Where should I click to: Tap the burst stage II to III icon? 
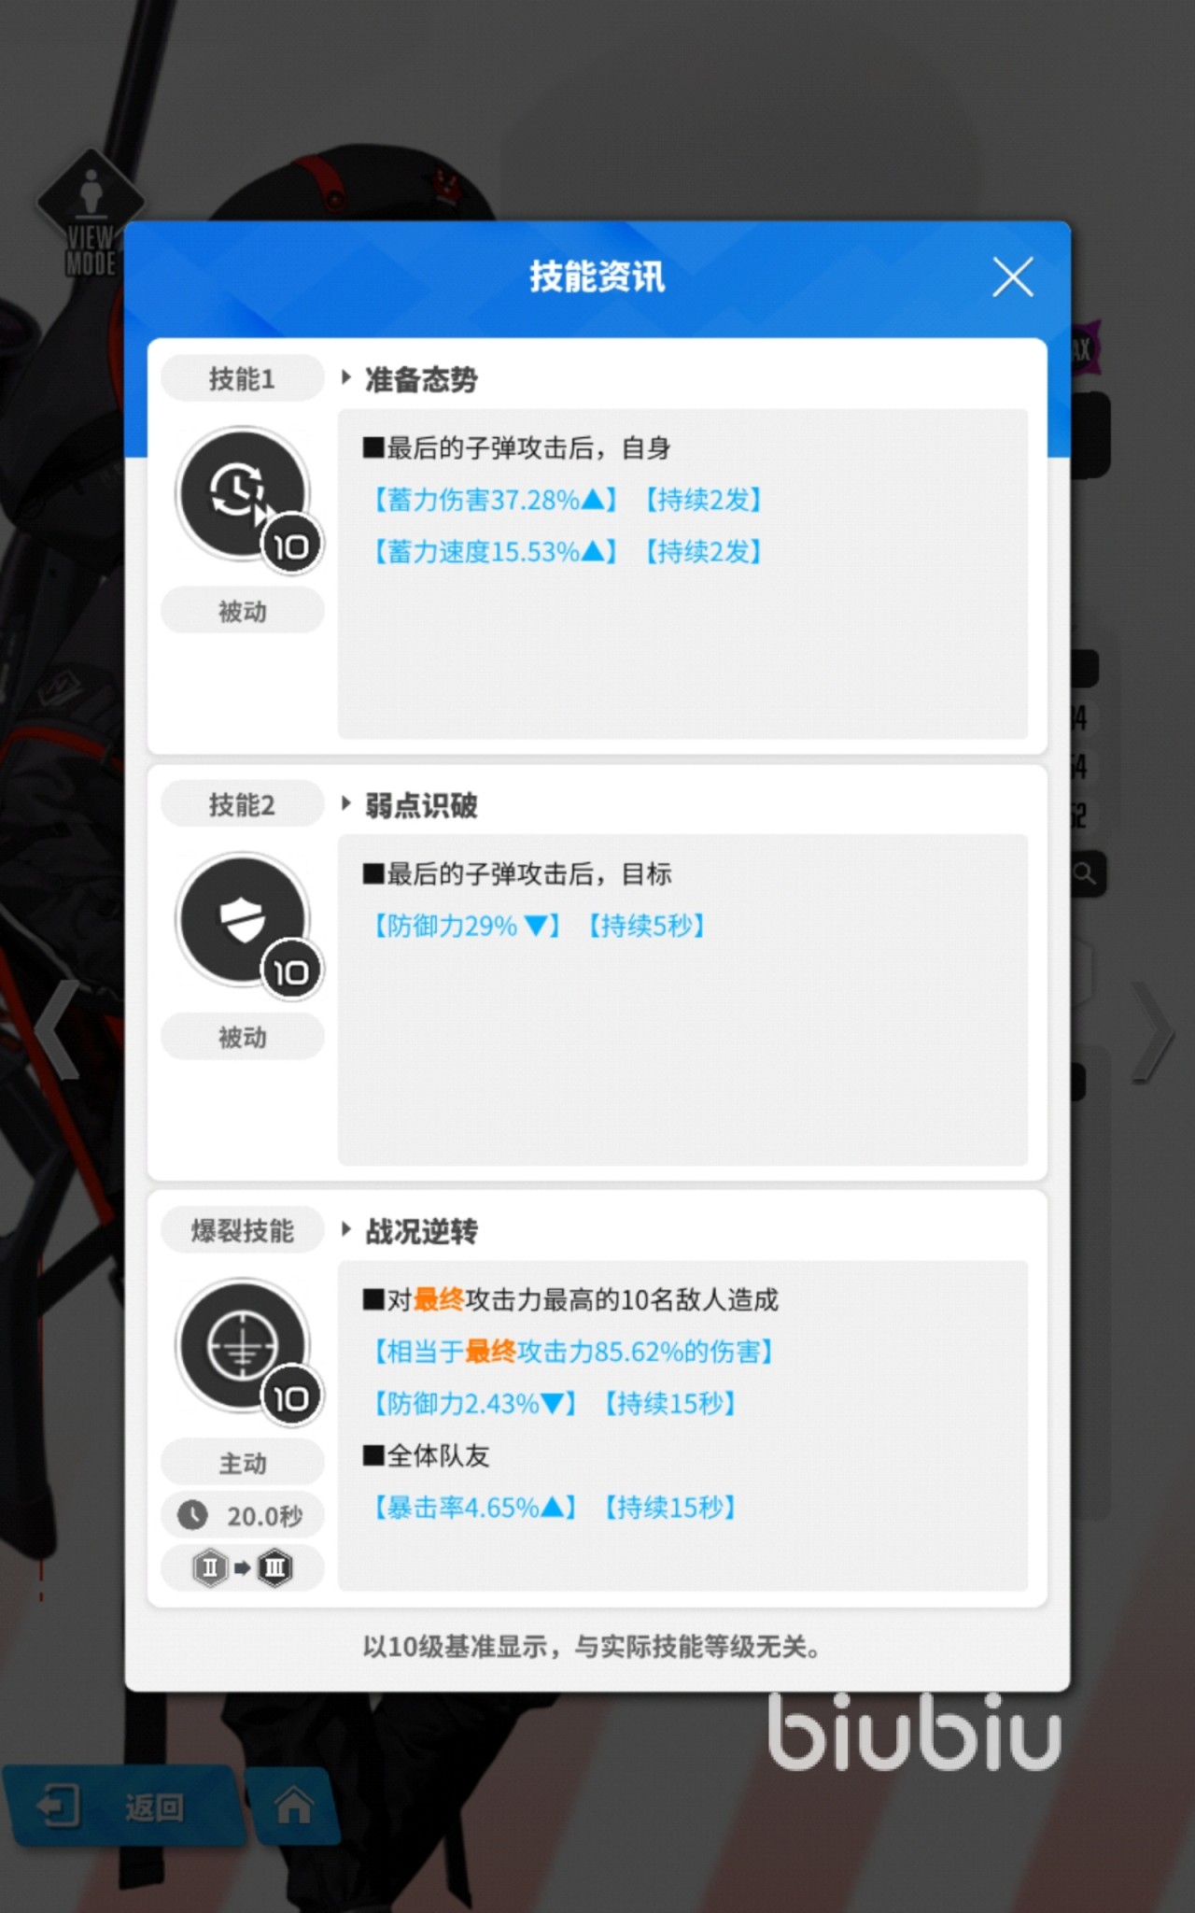[x=243, y=1567]
